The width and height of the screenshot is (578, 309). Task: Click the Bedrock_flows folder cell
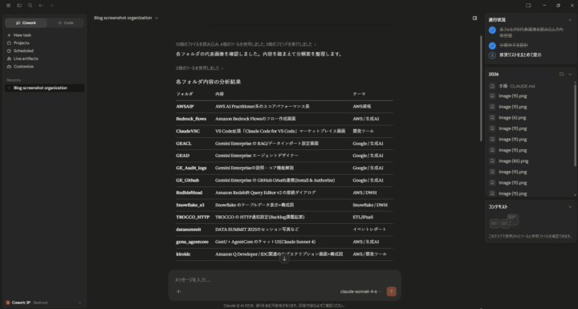191,119
